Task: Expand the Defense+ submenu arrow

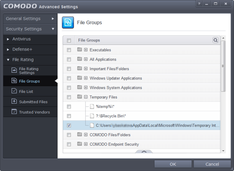Action: coord(8,49)
